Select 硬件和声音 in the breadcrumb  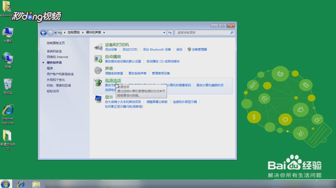pos(94,33)
